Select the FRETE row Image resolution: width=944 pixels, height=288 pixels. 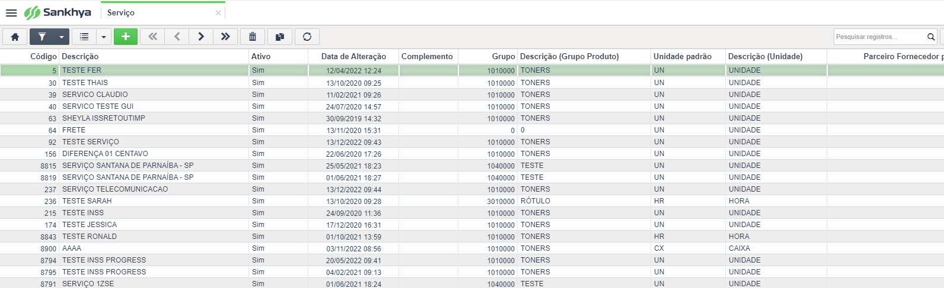472,130
